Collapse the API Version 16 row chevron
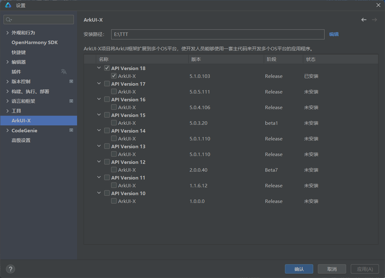This screenshot has height=278, width=385. (x=99, y=99)
